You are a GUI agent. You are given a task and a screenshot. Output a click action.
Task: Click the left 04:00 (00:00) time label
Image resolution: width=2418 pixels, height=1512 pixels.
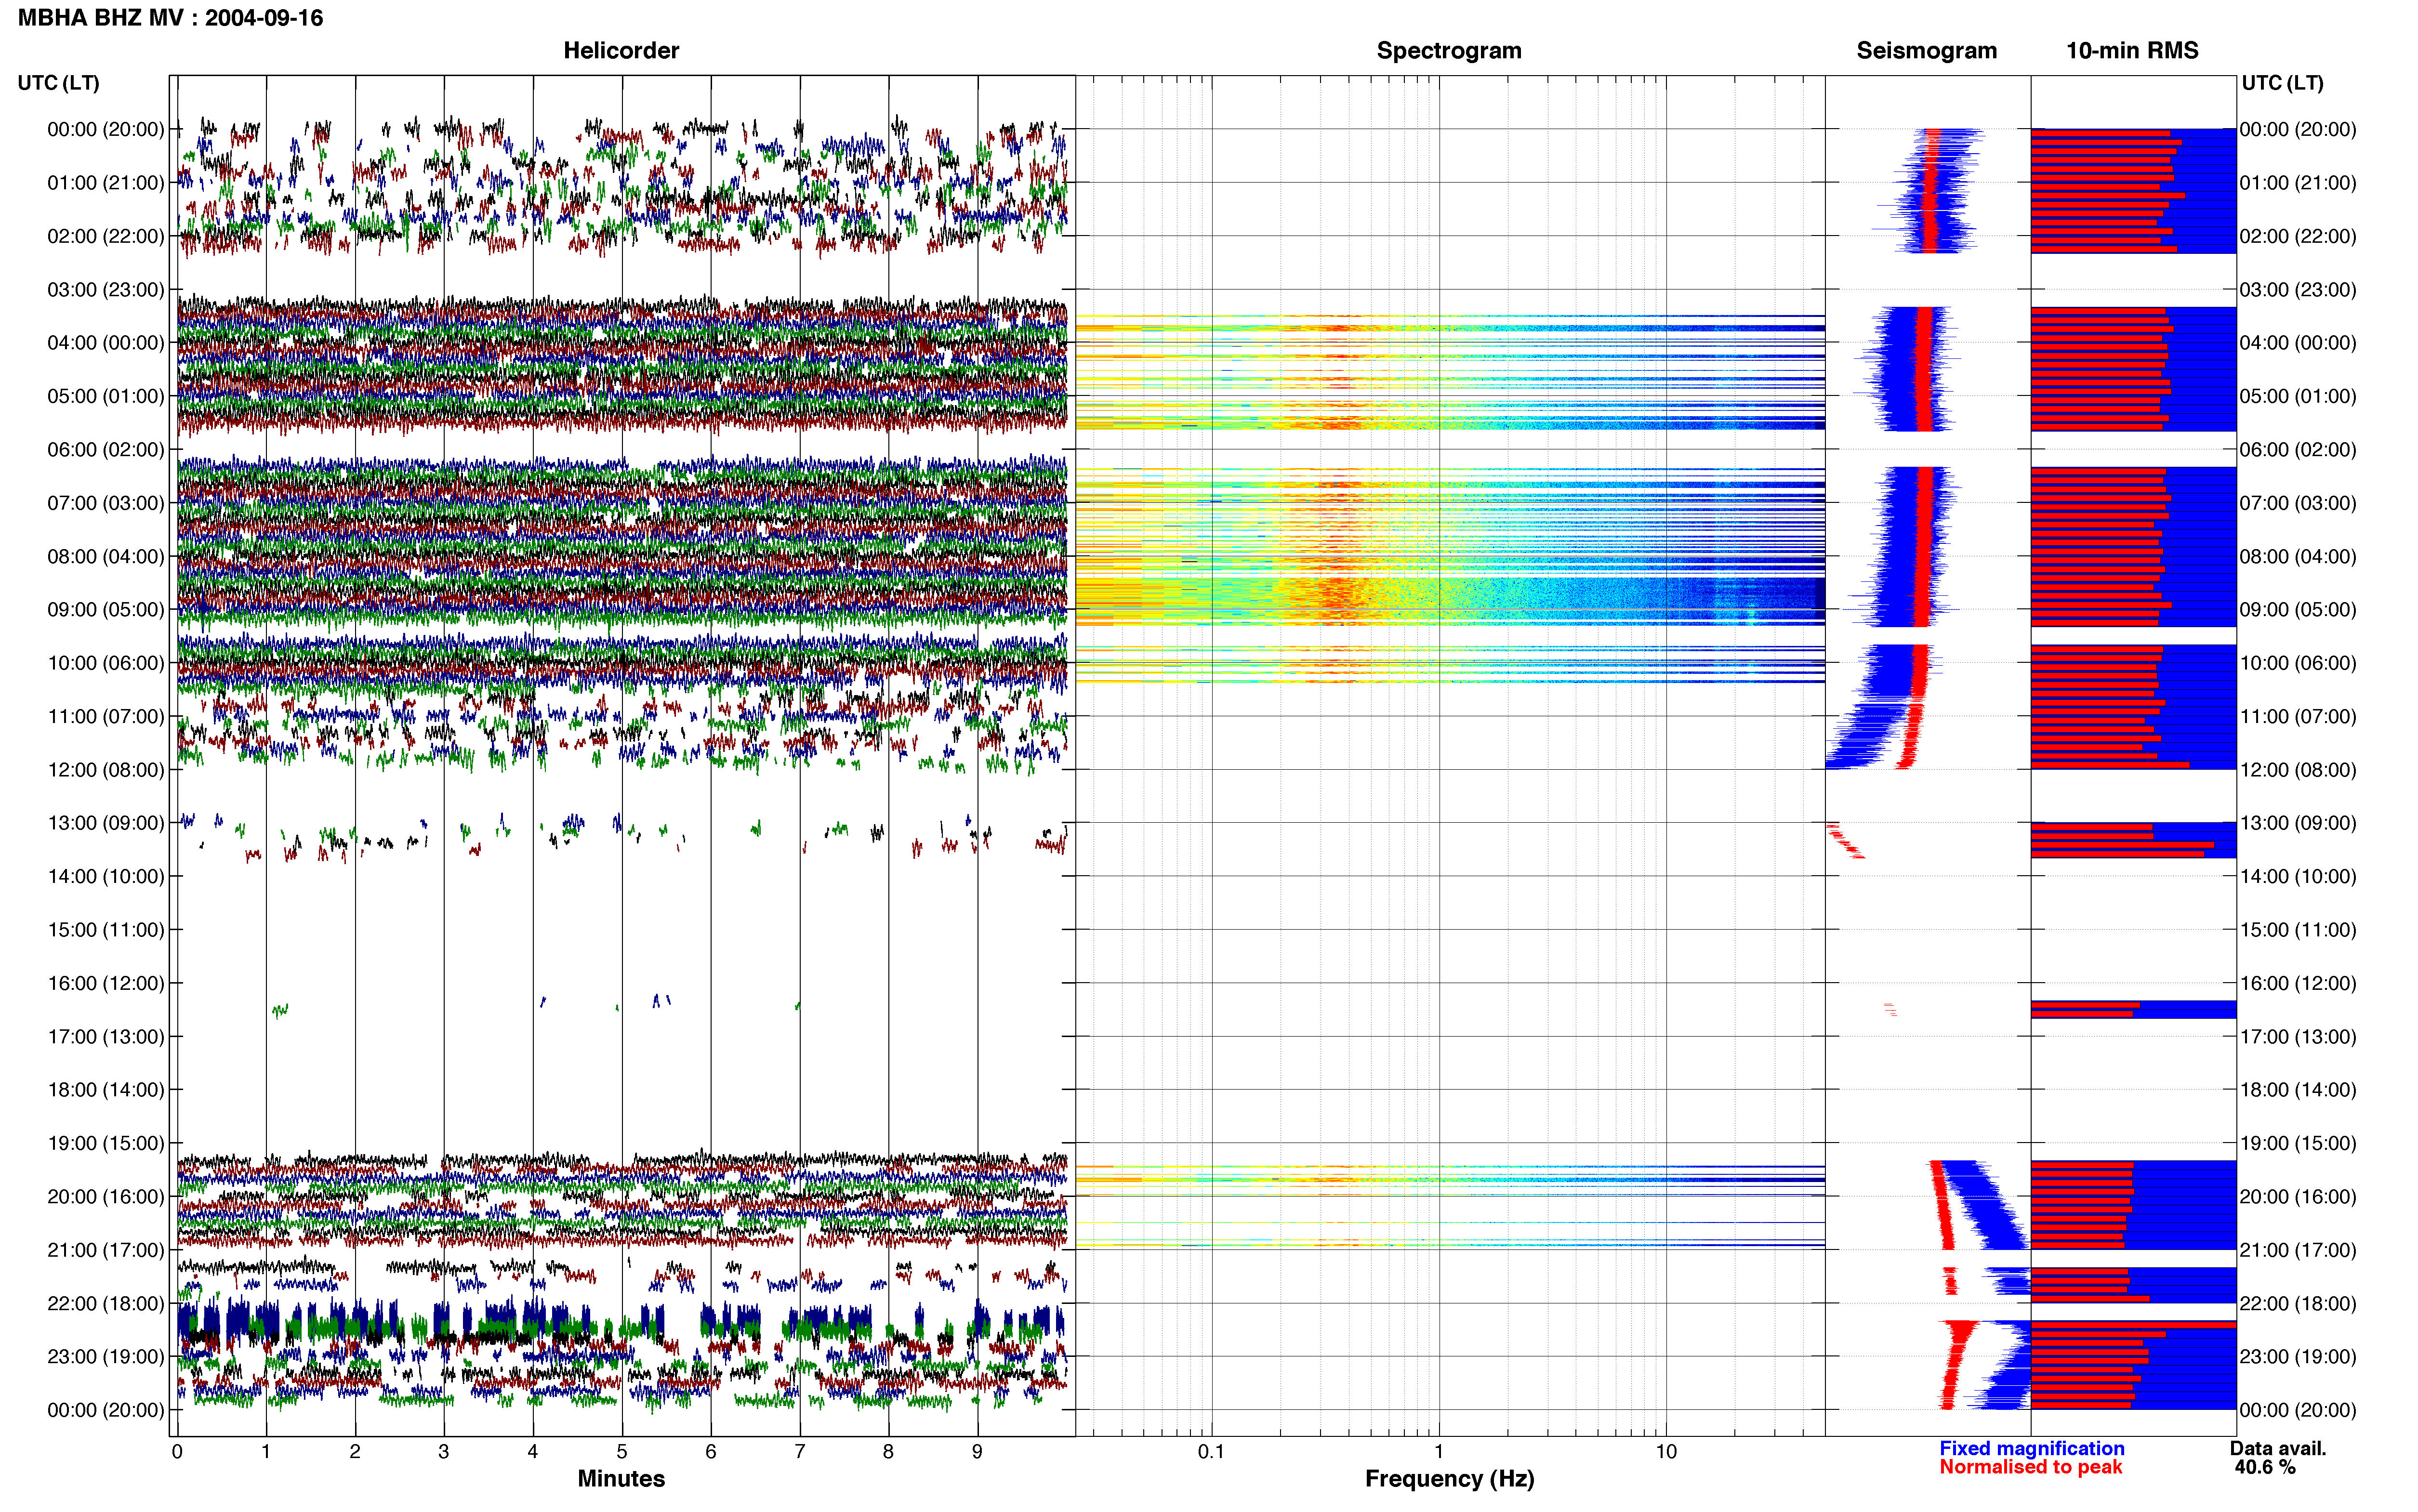pos(106,343)
